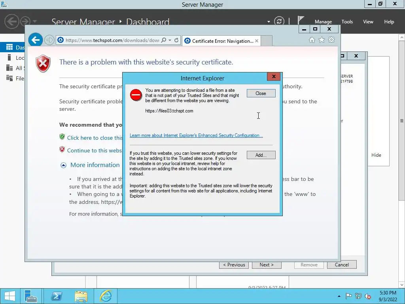Click the Server Manager back navigation arrow
Image resolution: width=405 pixels, height=304 pixels.
(x=11, y=21)
